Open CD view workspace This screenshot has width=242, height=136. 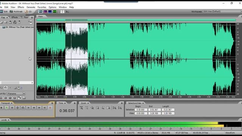pos(28,12)
